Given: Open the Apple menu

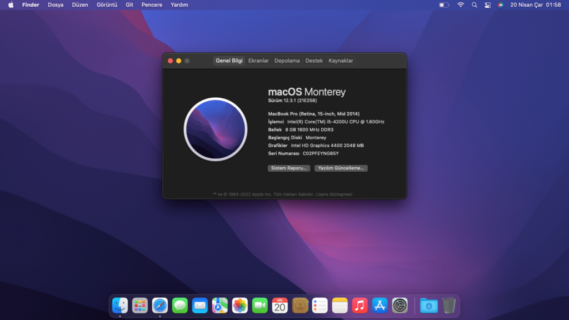Looking at the screenshot, I should coord(11,4).
